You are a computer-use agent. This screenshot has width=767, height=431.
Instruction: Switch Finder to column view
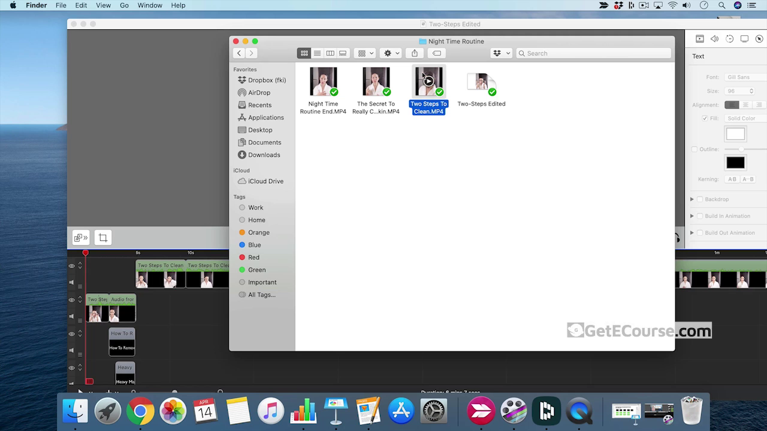click(x=330, y=53)
